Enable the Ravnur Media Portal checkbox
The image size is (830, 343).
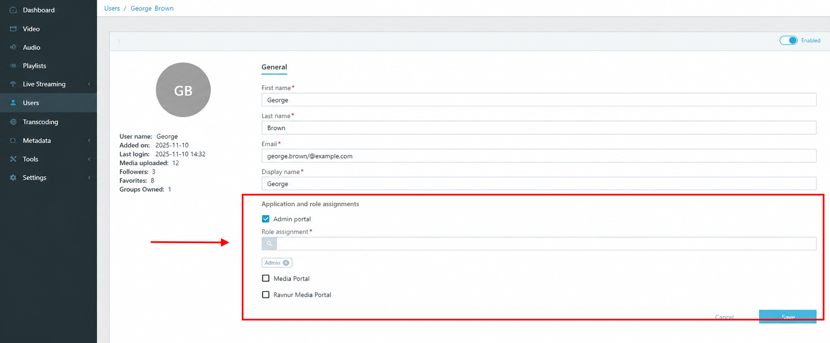point(266,295)
